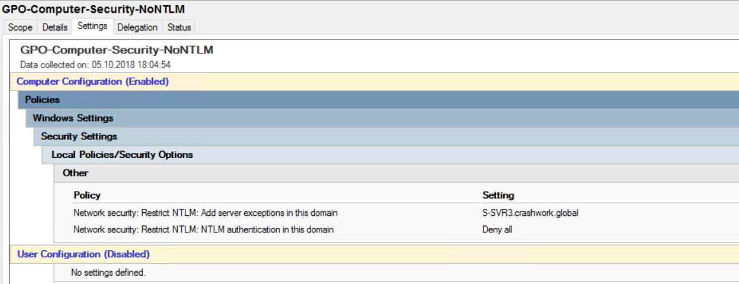Click the Policy column header

[87, 195]
